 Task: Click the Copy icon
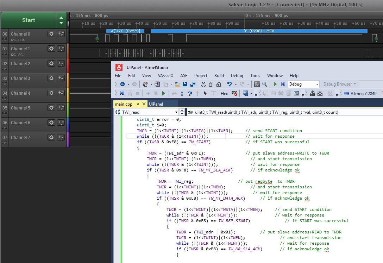(x=211, y=84)
